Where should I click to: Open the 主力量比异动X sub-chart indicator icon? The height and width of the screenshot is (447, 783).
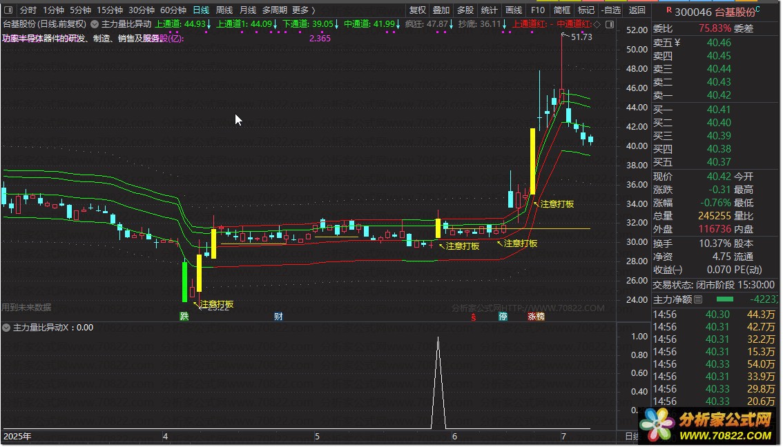6,328
